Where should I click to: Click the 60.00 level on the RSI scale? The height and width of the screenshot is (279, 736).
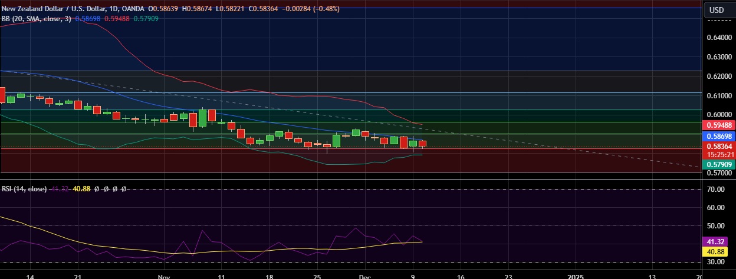coord(715,208)
